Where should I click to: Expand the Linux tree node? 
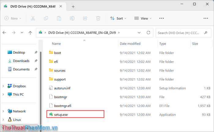(x=3, y=119)
